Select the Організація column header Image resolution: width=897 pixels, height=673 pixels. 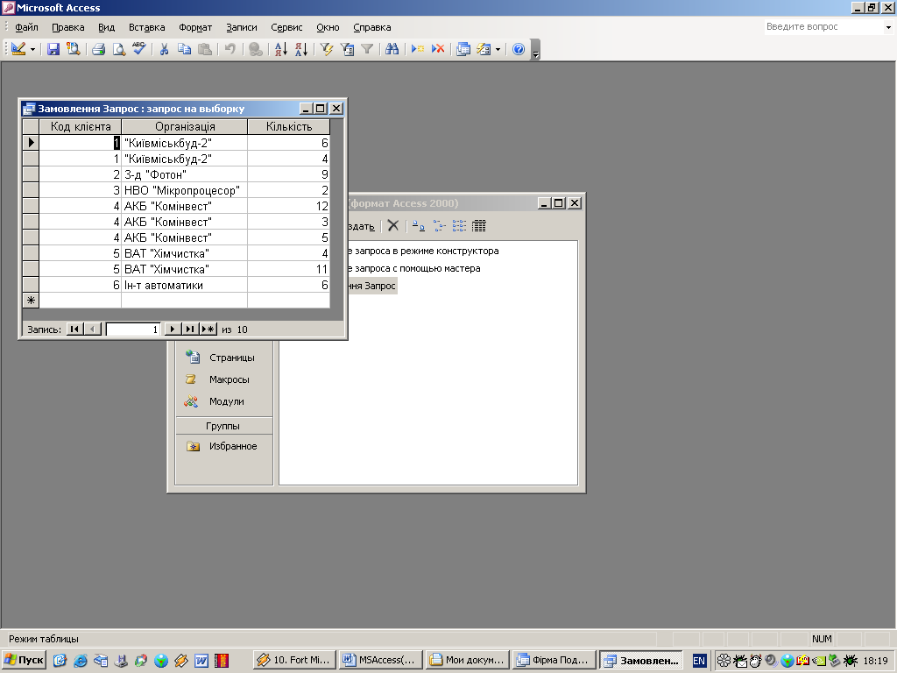(x=185, y=126)
